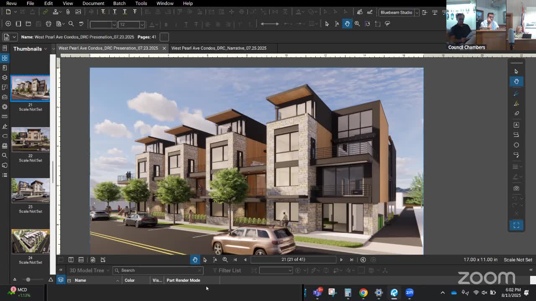This screenshot has width=536, height=301.
Task: Select the Camera snapshot tool in right toolbar
Action: pyautogui.click(x=516, y=188)
